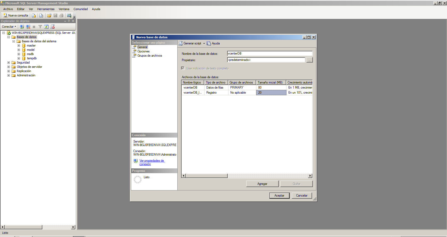Open the Herramientas menu
447x237 pixels.
click(46, 9)
